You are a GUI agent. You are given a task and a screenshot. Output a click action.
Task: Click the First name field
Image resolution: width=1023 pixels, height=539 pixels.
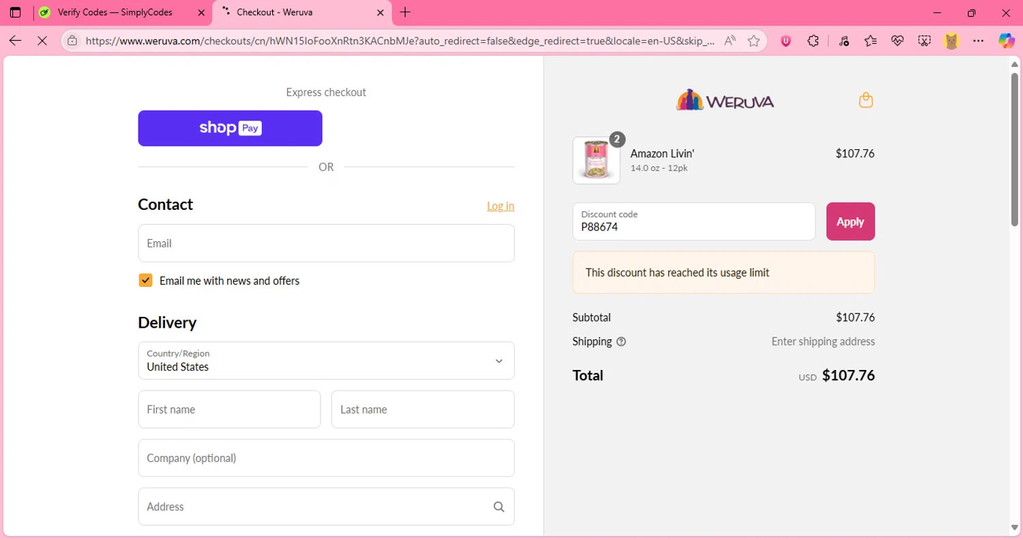[229, 410]
